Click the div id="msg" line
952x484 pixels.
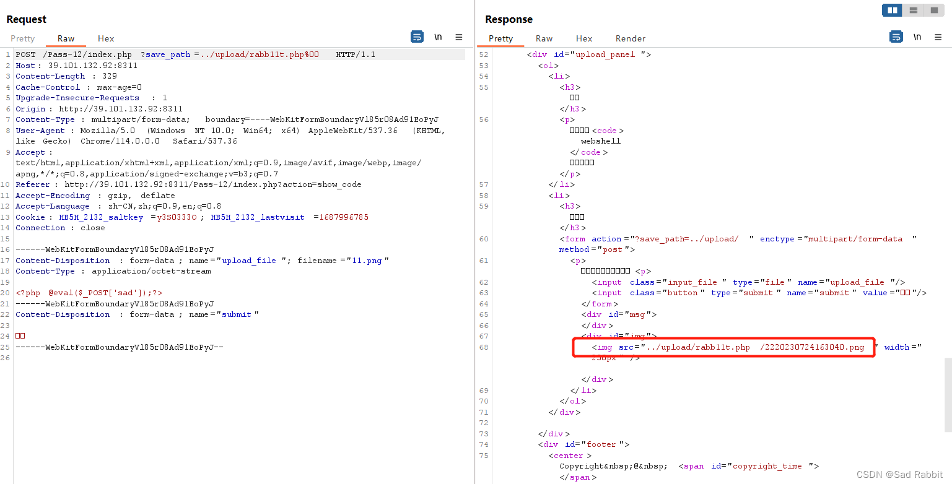619,314
